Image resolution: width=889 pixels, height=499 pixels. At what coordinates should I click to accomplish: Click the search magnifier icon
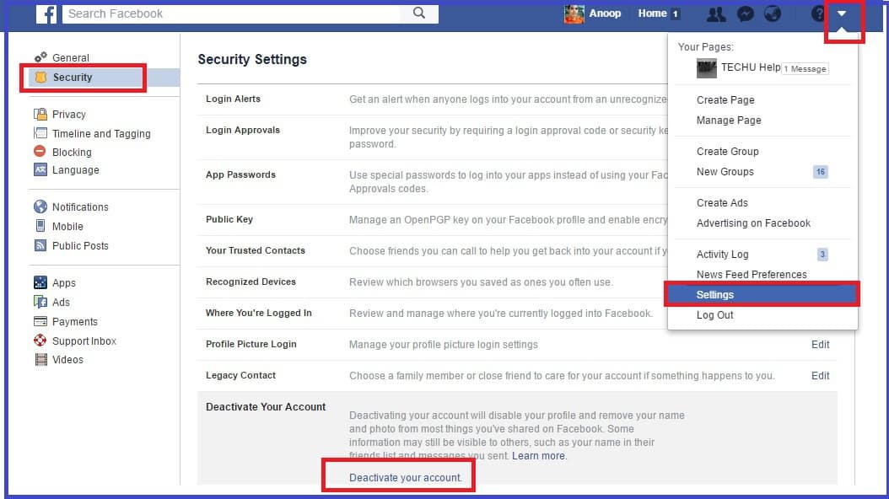[x=419, y=13]
